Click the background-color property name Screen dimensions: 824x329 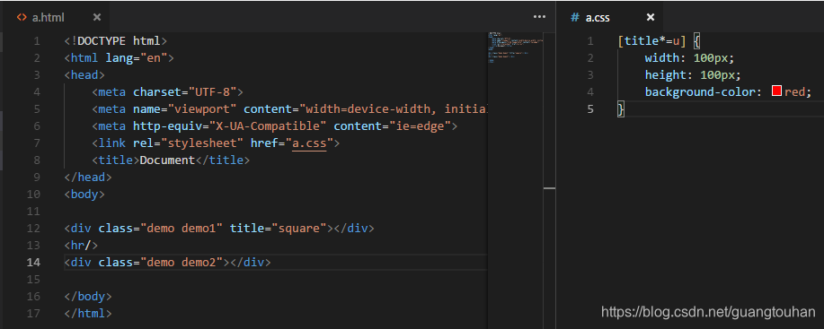[700, 92]
